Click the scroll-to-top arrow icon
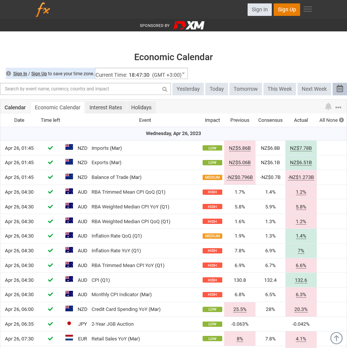 336,338
